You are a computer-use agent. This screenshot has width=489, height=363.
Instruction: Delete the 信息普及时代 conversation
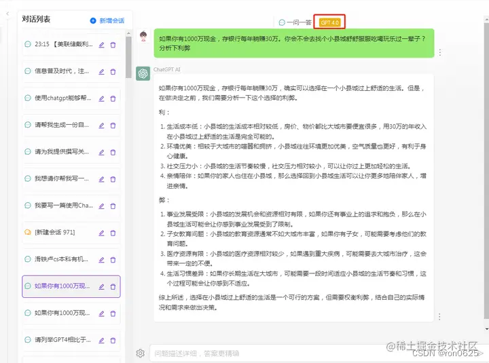tap(113, 72)
